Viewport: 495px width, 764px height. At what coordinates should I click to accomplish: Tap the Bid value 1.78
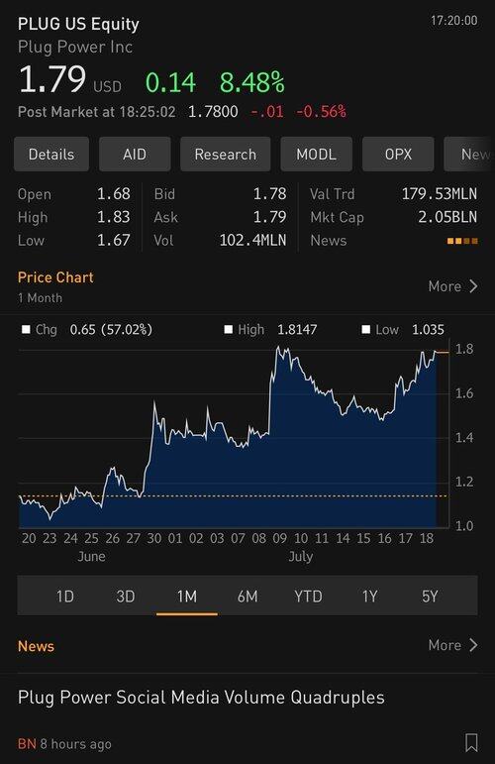click(x=269, y=194)
